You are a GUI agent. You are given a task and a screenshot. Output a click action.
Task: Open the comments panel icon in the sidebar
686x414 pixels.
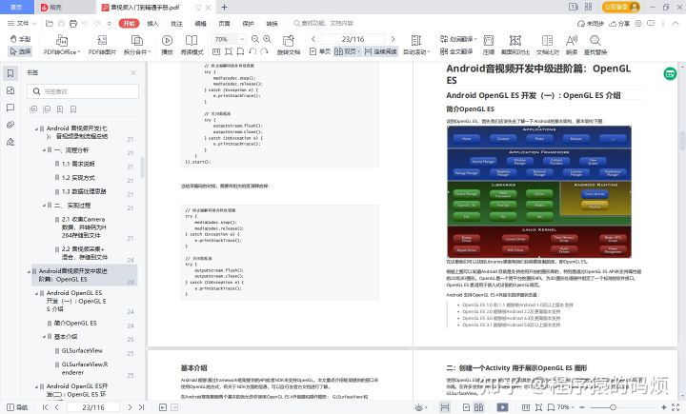10,108
